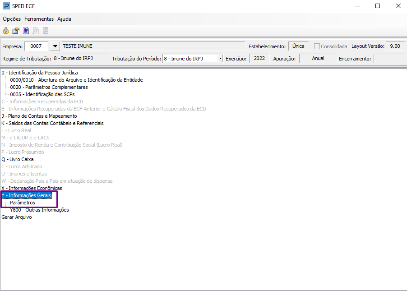Select J - Plano de Contas e Mapeamento
Viewport: 407px width, 291px height.
click(x=39, y=116)
